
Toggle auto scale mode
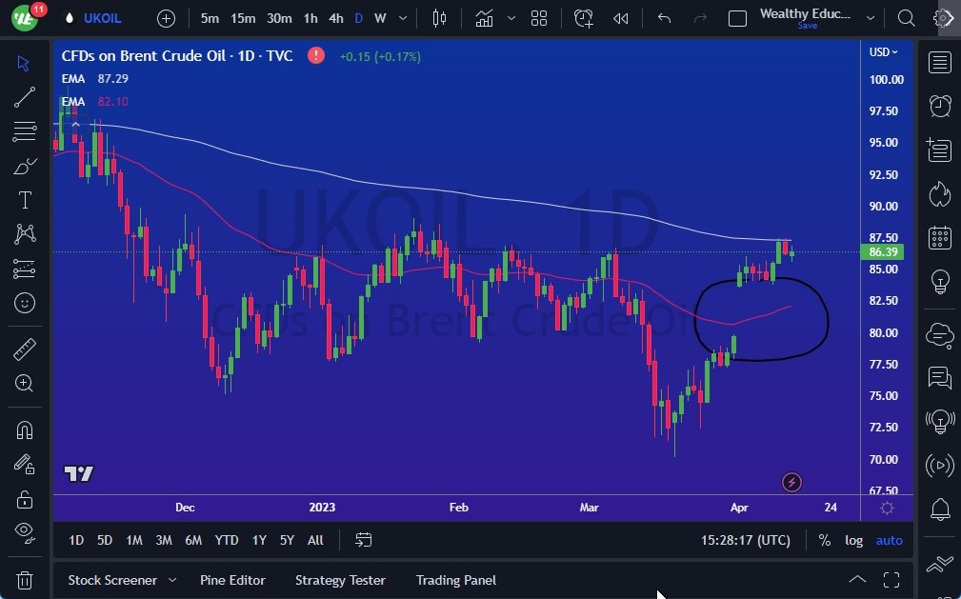pyautogui.click(x=889, y=540)
